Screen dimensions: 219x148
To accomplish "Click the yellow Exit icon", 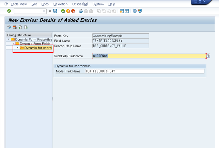I will (x=68, y=11).
